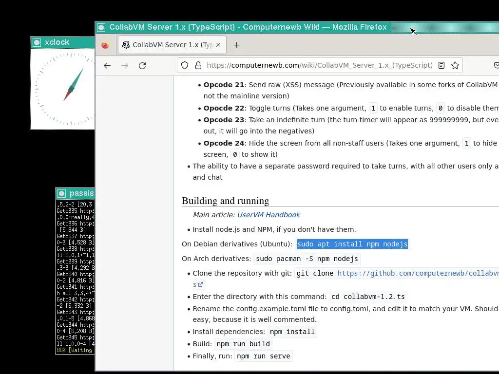This screenshot has width=499, height=374.
Task: Click the 'git clone' command text
Action: tap(315, 273)
